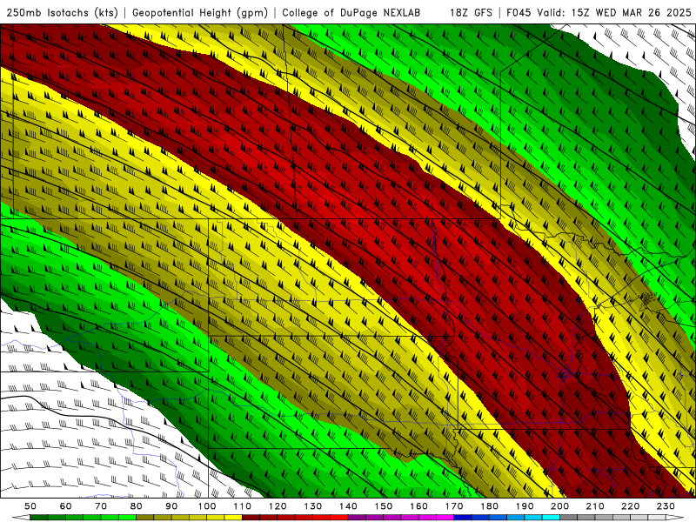The image size is (696, 522).
Task: Click the bright green swatch ending at 80
Action: pyautogui.click(x=127, y=518)
